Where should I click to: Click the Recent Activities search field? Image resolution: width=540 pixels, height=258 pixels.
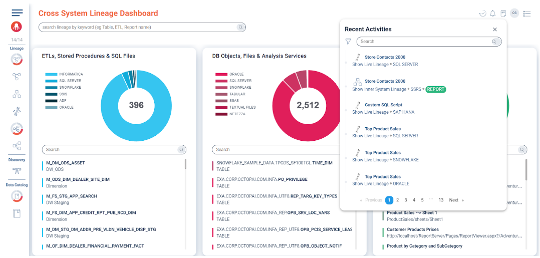pyautogui.click(x=423, y=42)
